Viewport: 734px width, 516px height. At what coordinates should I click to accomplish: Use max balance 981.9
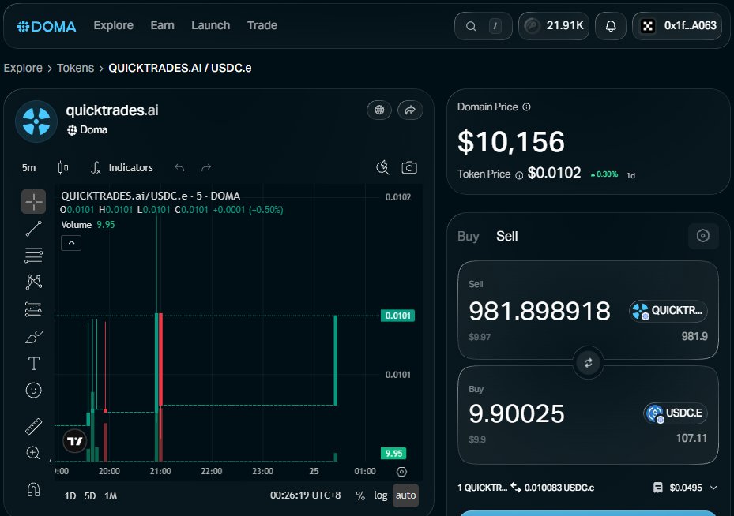[694, 337]
